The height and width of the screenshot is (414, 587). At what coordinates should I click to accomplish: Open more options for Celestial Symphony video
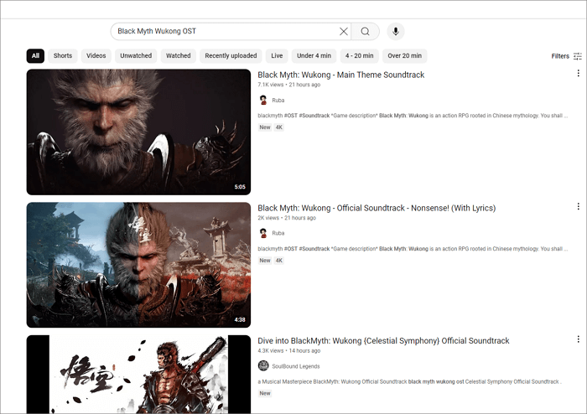click(x=578, y=339)
